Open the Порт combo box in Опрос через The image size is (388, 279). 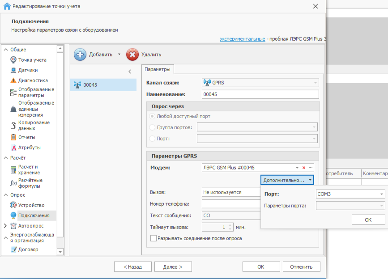(x=257, y=139)
